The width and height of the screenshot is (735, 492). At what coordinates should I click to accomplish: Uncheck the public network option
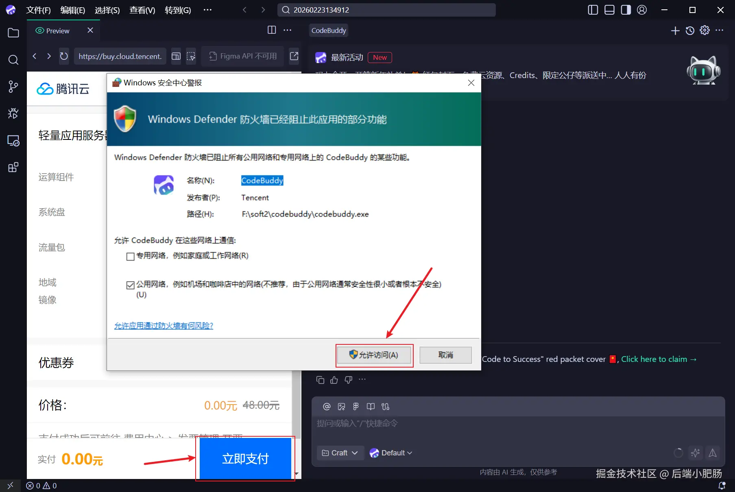(x=131, y=285)
